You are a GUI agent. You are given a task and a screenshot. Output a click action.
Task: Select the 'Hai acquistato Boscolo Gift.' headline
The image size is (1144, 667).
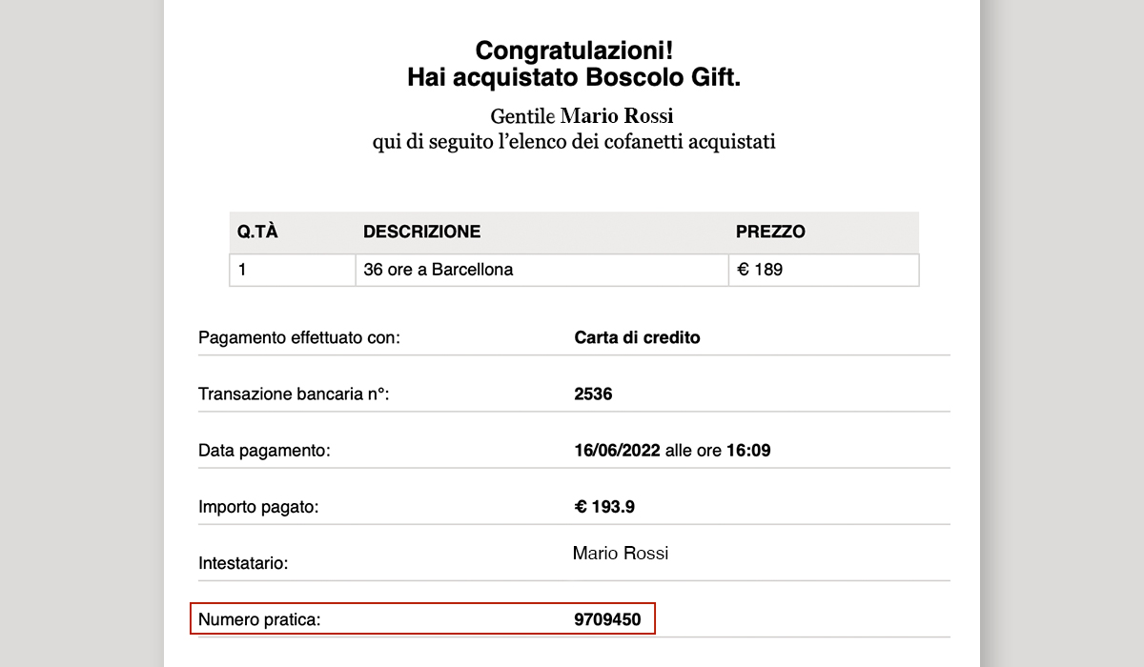[x=574, y=78]
